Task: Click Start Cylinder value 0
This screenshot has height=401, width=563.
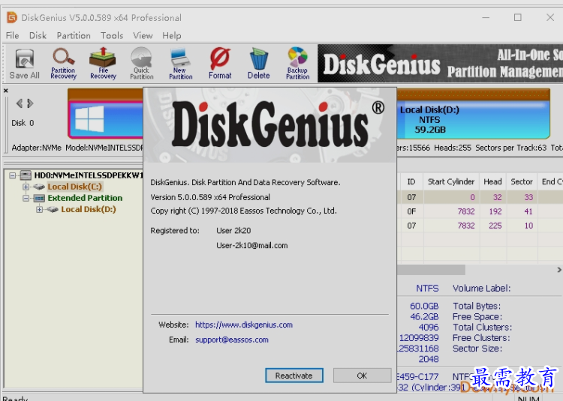Action: 472,197
